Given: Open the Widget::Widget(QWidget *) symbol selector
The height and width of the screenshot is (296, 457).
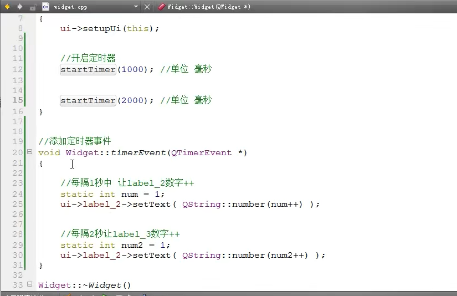Looking at the screenshot, I should [209, 7].
